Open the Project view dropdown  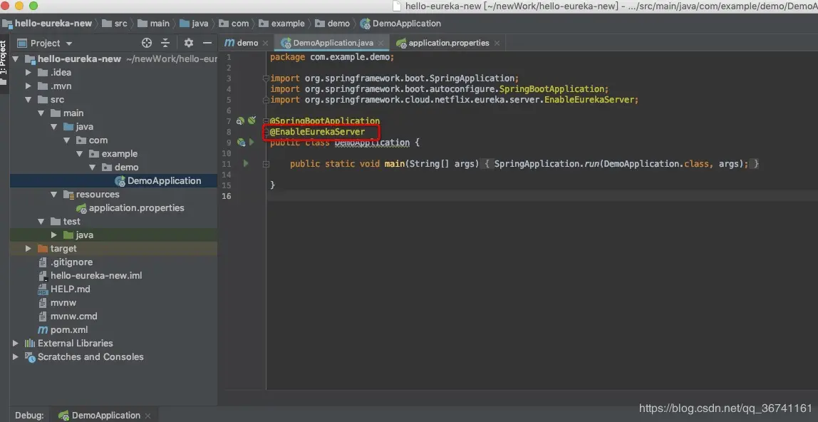pyautogui.click(x=68, y=43)
